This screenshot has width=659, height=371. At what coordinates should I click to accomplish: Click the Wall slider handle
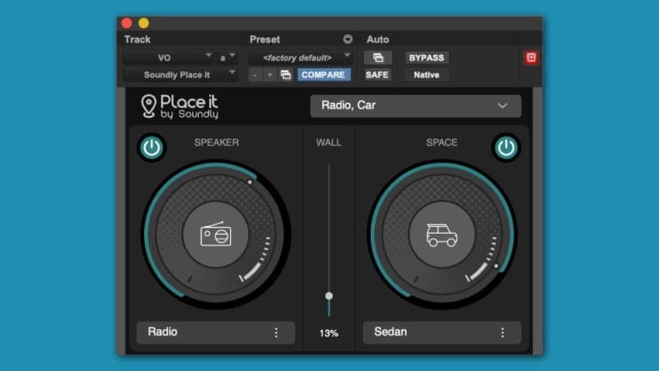point(329,295)
